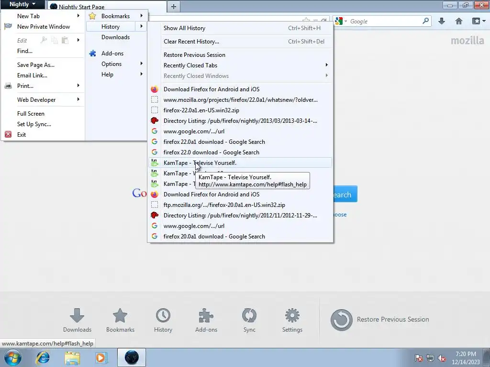This screenshot has height=367, width=490.
Task: Select Full Screen menu item
Action: [43, 114]
